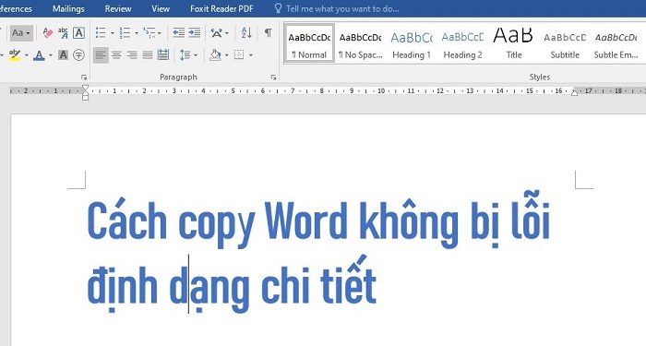Toggle align left for the paragraph
This screenshot has width=646, height=346.
[x=101, y=54]
